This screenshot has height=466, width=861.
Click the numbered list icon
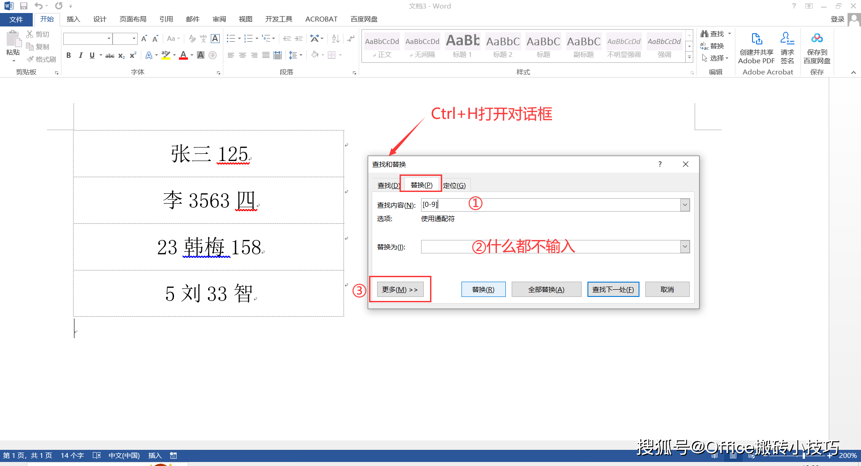click(248, 39)
